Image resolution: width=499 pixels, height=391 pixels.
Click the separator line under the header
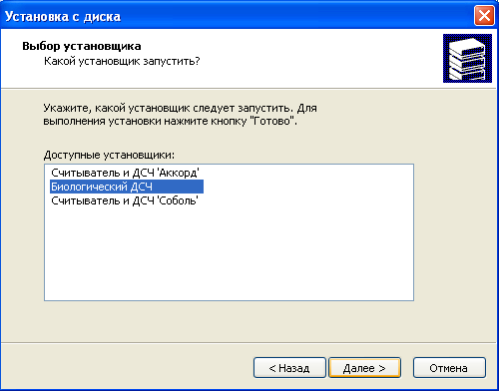pyautogui.click(x=249, y=89)
